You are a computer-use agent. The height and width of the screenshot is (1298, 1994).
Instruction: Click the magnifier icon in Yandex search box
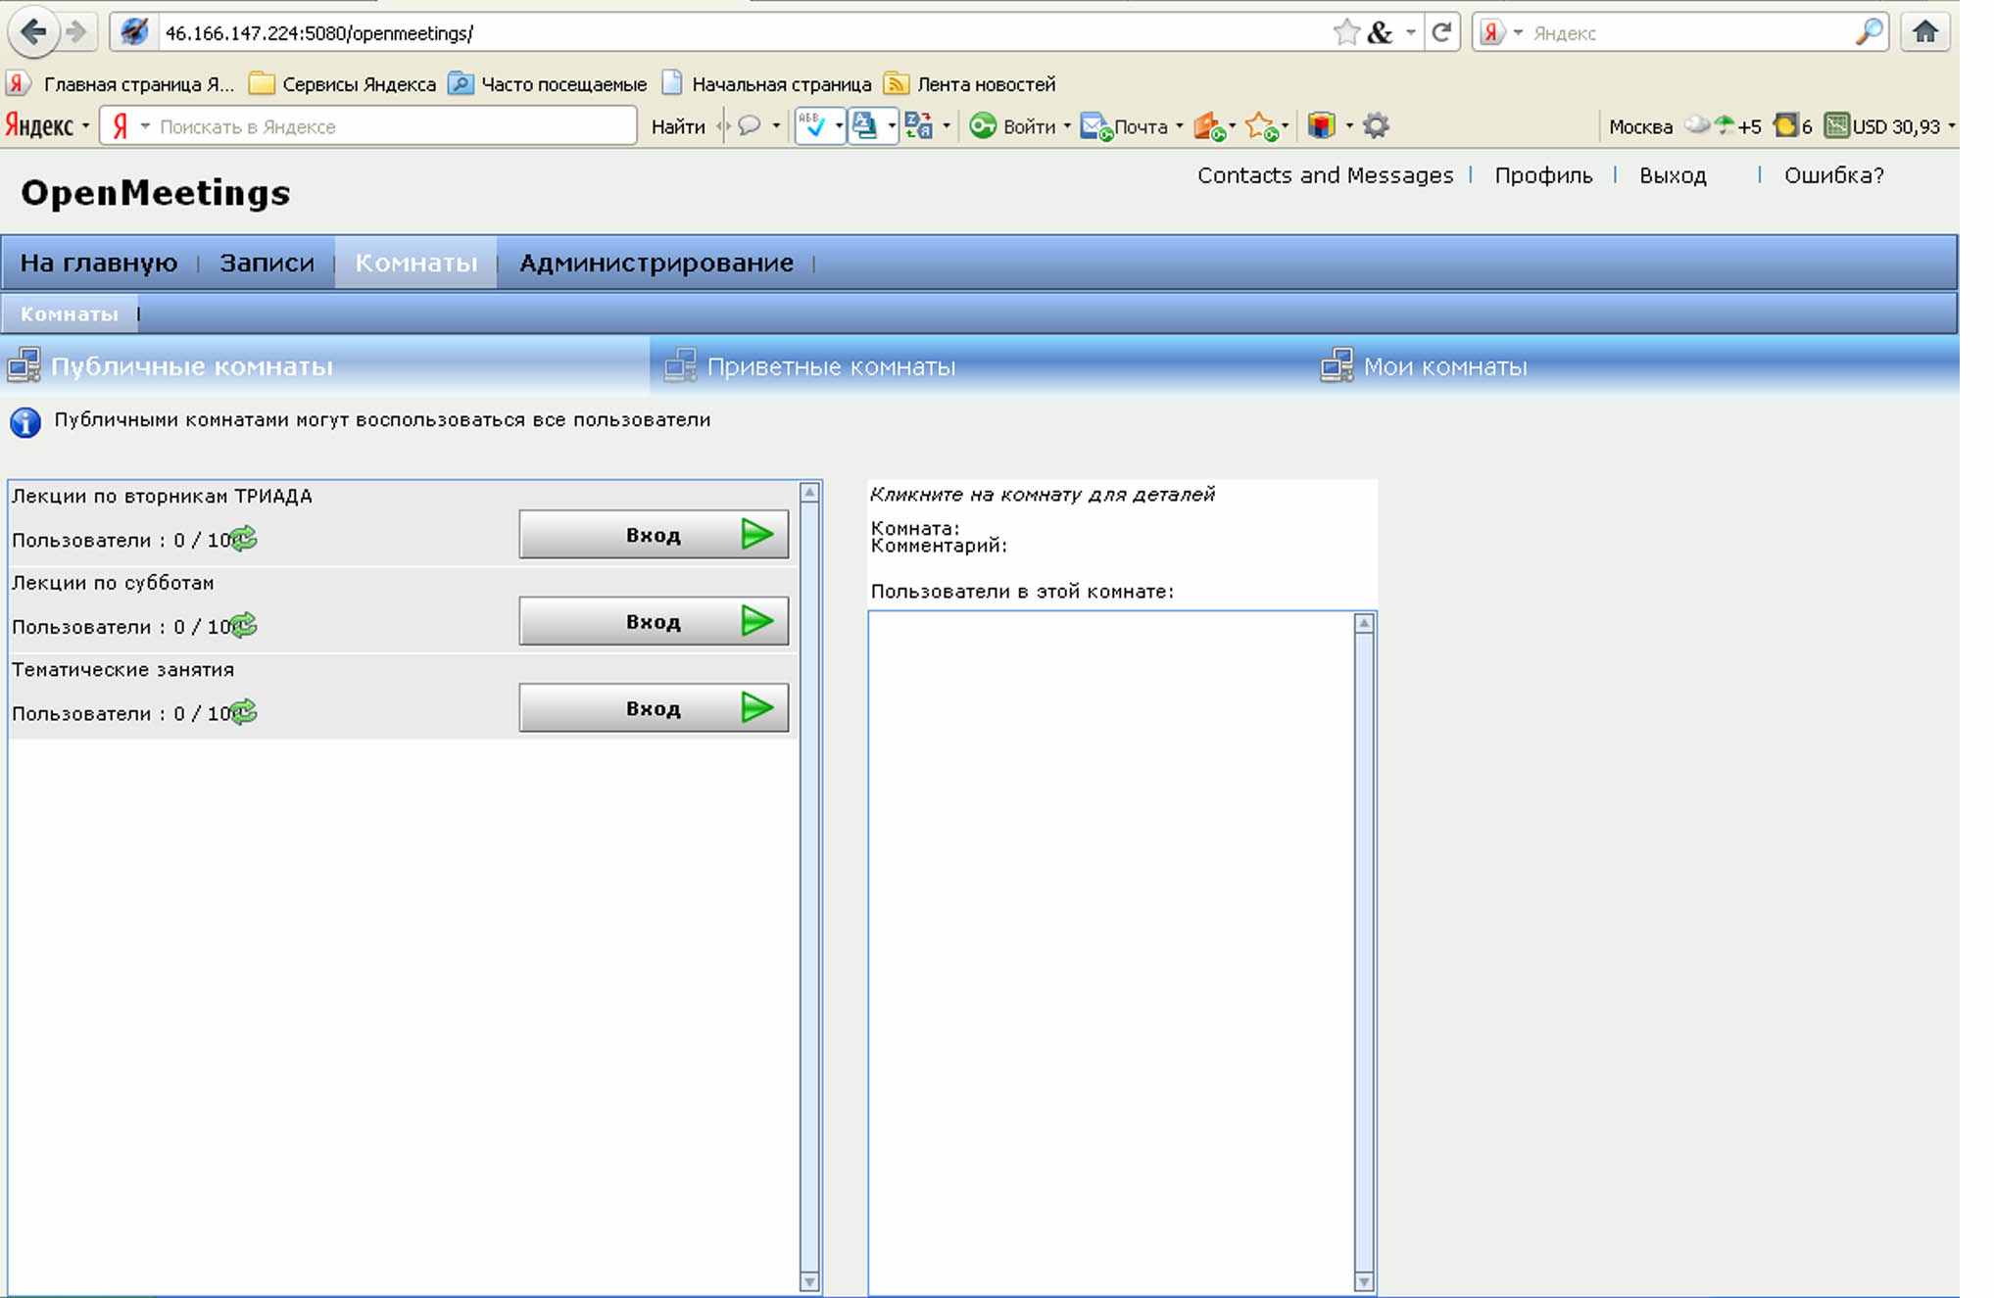pos(1869,32)
